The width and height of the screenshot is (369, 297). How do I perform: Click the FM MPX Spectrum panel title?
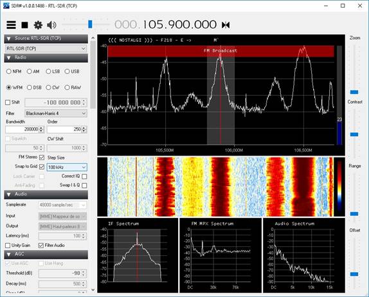coord(212,224)
